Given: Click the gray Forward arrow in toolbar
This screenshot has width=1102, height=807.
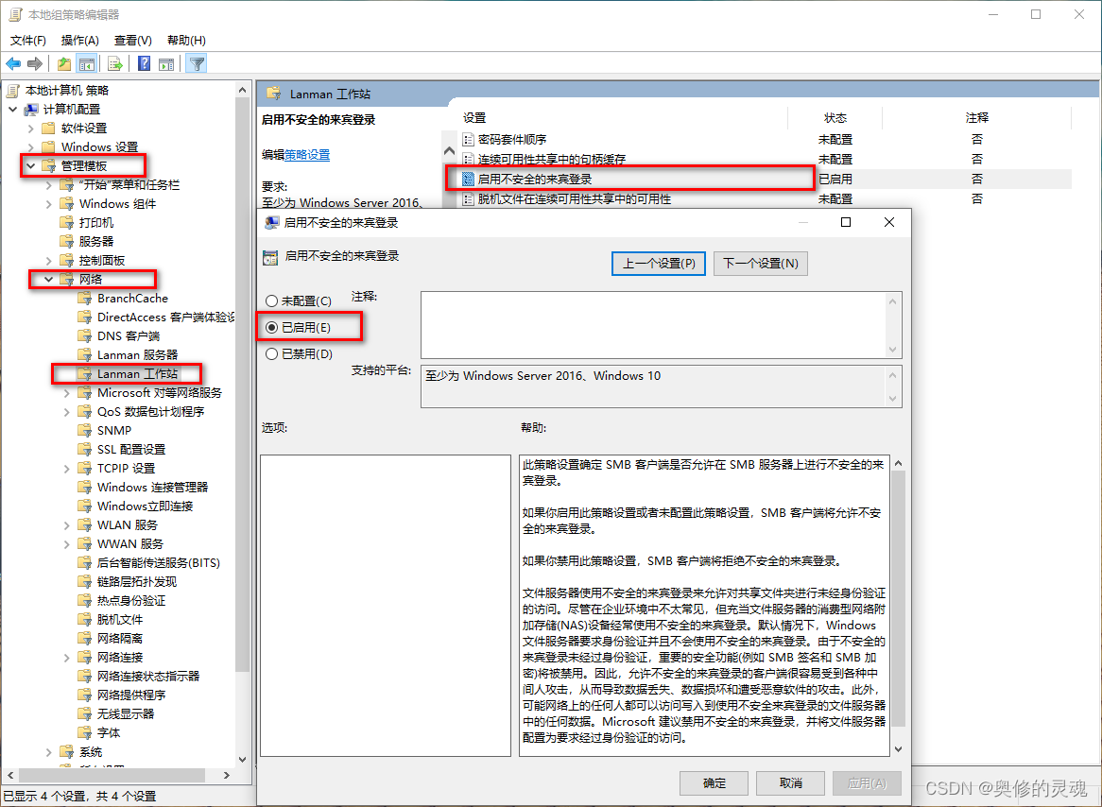Looking at the screenshot, I should pos(34,64).
